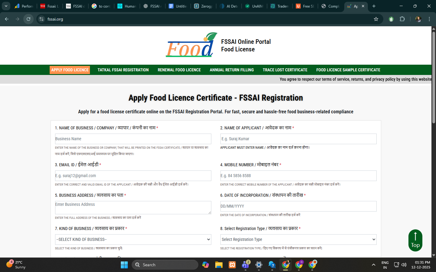Screen dimensions: 436x272
Task: Click the back navigation arrow
Action: click(7, 19)
